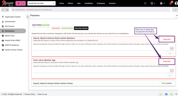Open the Xeople Recruit India selector
The height and width of the screenshot is (96, 178).
tap(41, 3)
